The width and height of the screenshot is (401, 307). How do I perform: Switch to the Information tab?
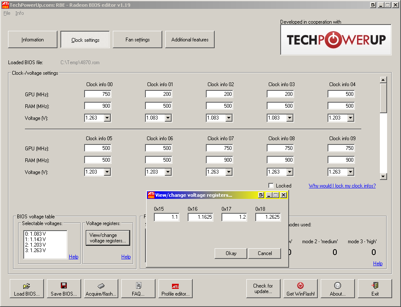click(33, 40)
